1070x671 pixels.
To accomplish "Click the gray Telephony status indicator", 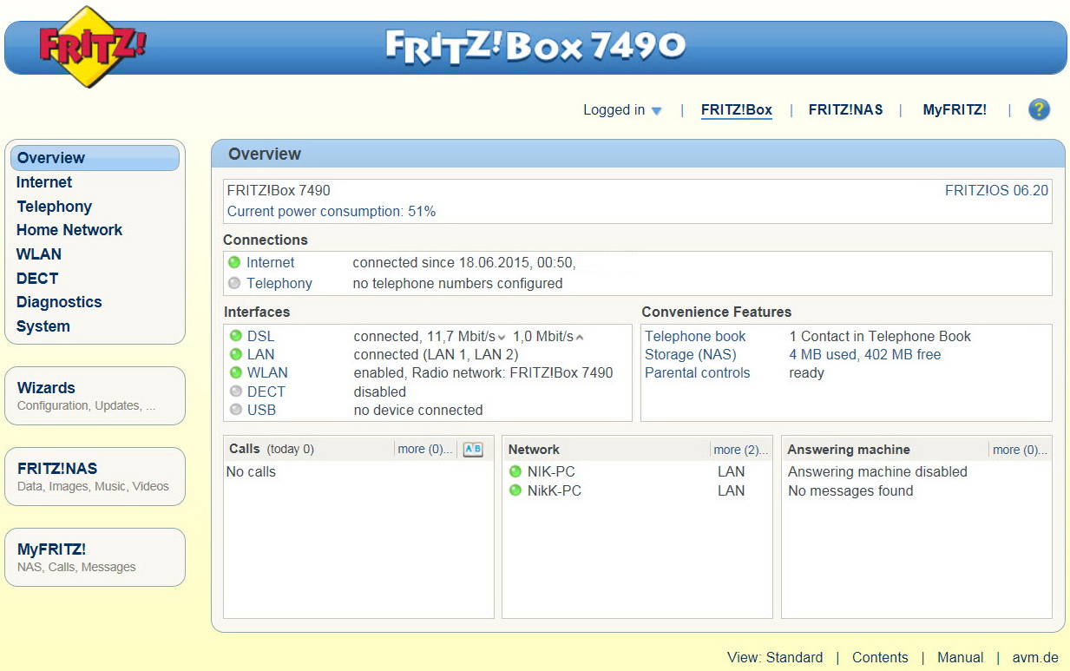I will (x=234, y=283).
